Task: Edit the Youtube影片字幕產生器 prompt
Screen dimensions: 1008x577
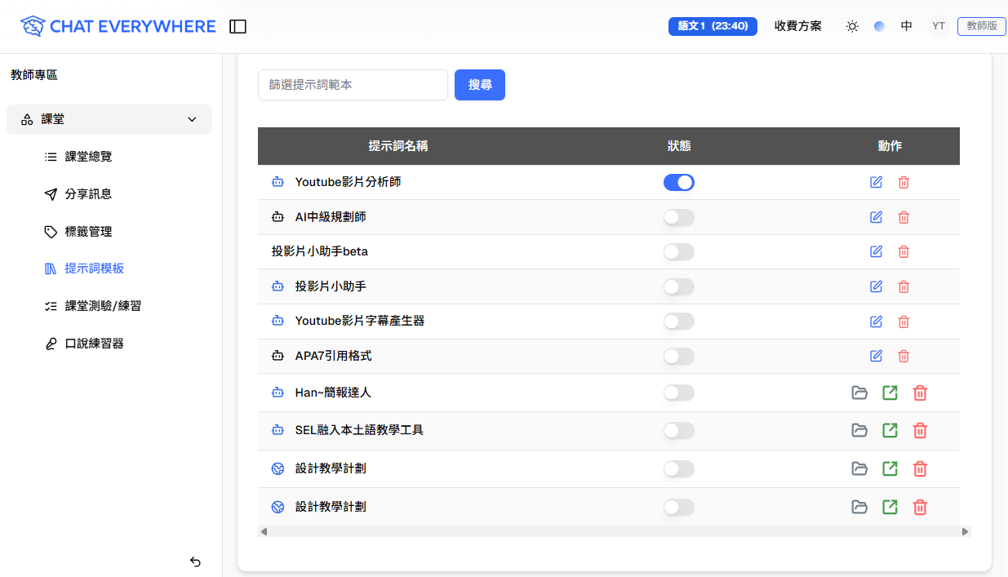Action: (x=877, y=321)
